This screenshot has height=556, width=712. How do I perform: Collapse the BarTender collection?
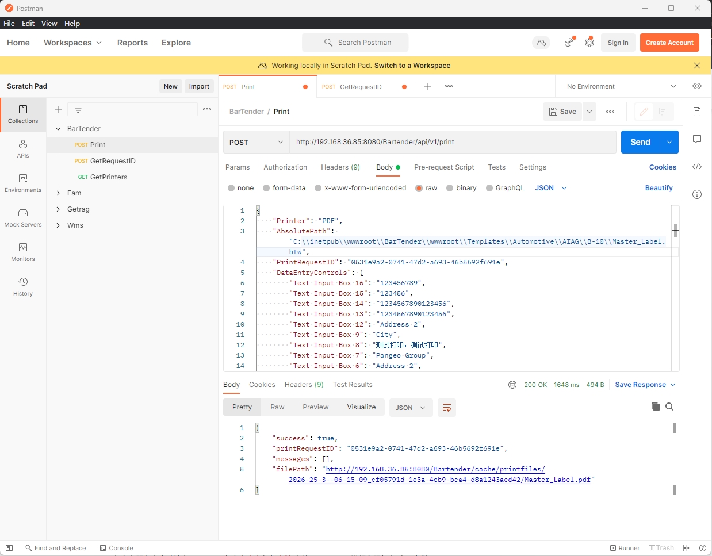[58, 129]
